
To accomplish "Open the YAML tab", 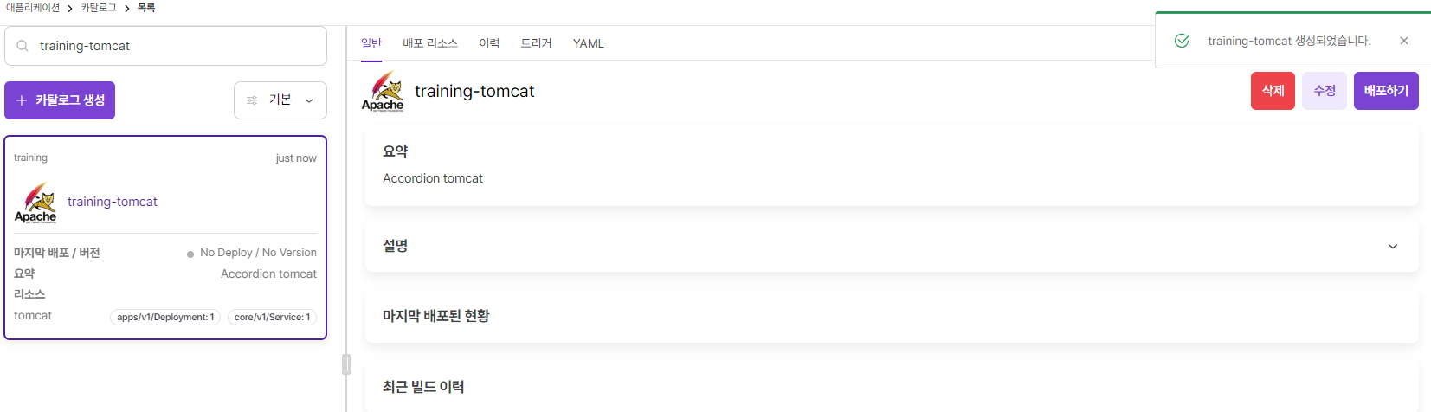I will (x=589, y=43).
